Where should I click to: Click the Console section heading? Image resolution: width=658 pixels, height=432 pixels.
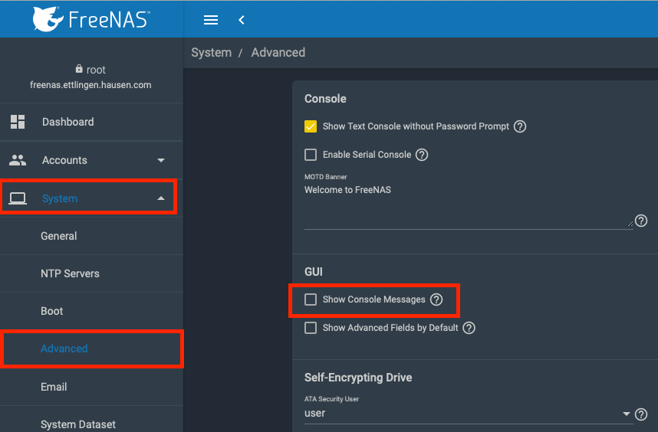click(325, 99)
